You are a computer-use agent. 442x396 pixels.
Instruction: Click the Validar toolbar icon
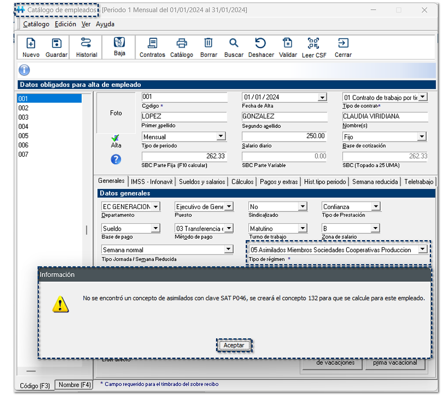point(288,44)
